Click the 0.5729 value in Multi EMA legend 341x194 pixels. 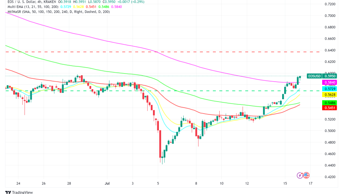pyautogui.click(x=66, y=7)
